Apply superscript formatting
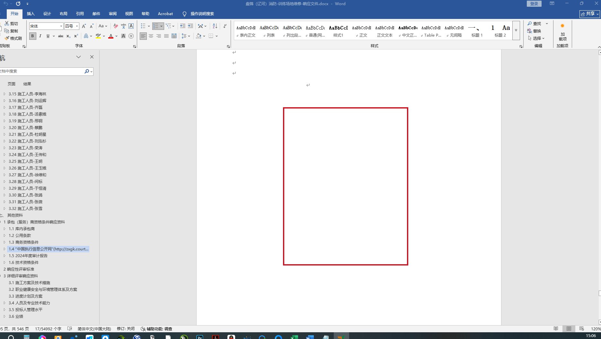 [76, 36]
